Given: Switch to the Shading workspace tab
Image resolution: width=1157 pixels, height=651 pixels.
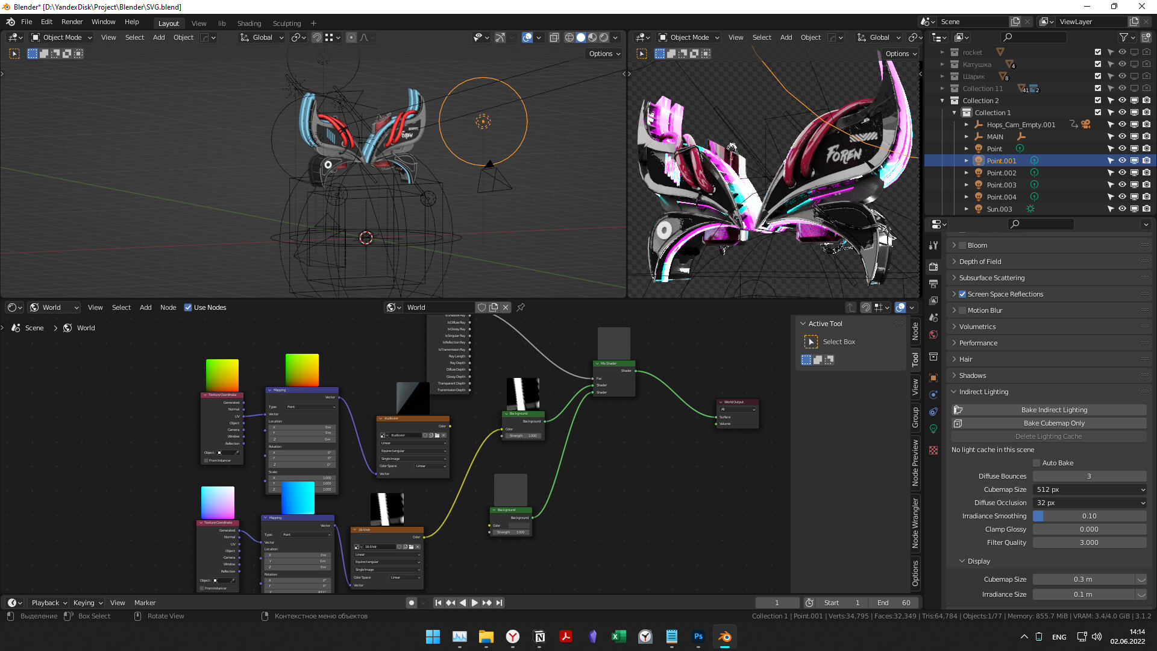Looking at the screenshot, I should point(249,24).
